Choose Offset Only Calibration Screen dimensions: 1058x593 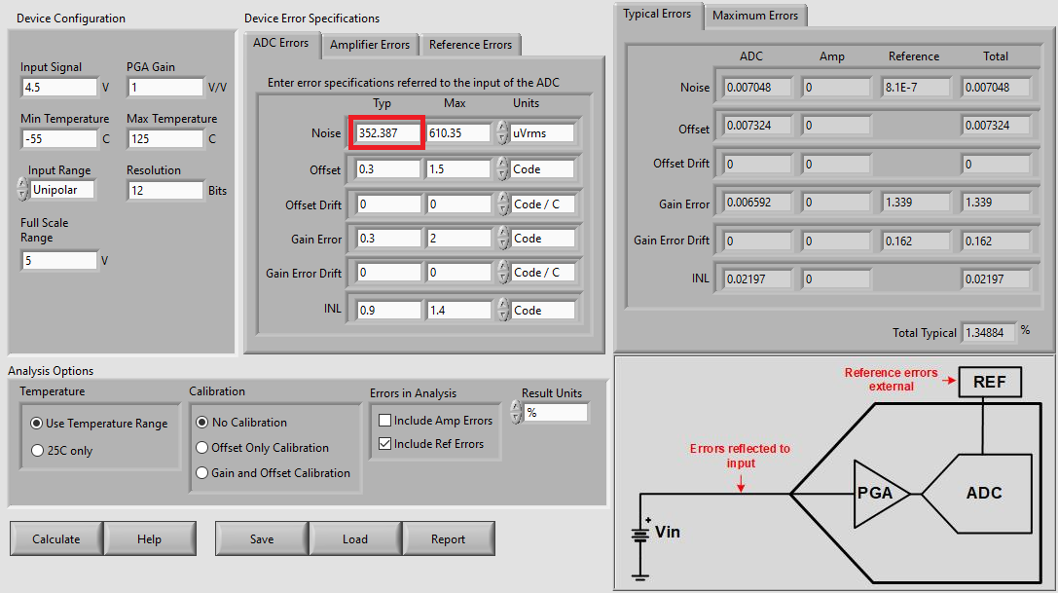pos(202,448)
